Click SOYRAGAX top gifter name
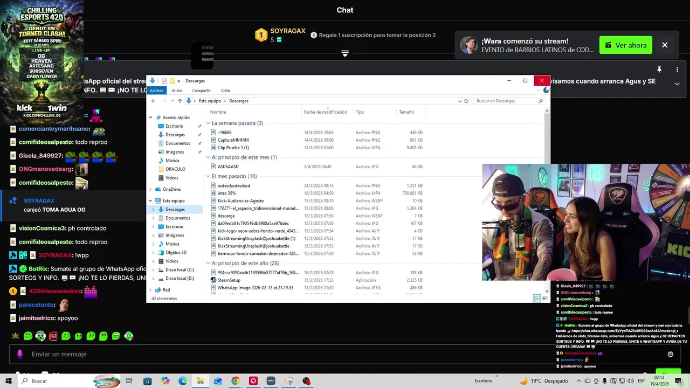Screen dimensions: 690x388 288,31
